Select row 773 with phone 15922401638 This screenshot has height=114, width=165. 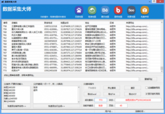82,70
